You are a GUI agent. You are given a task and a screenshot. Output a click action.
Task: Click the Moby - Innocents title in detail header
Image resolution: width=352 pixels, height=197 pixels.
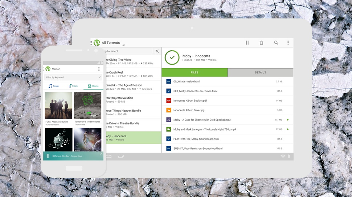[x=196, y=56]
